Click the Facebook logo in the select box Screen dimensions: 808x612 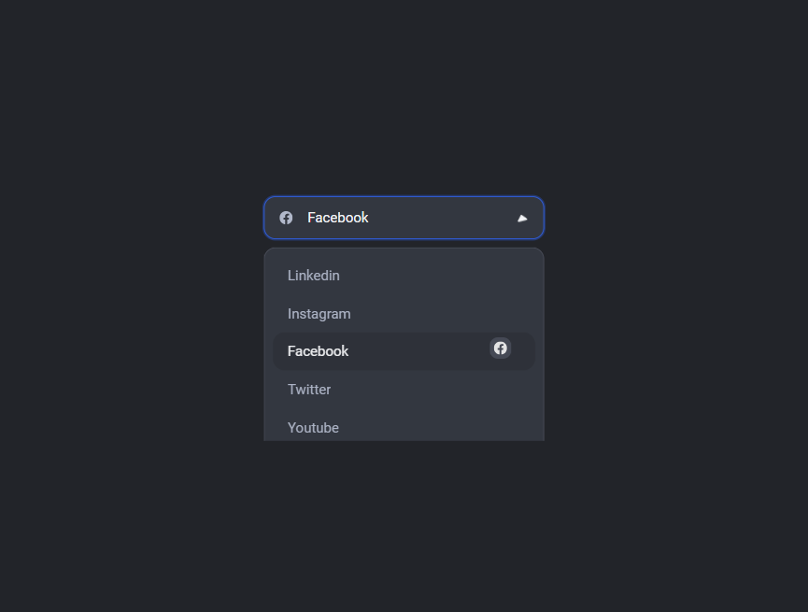[x=286, y=218]
